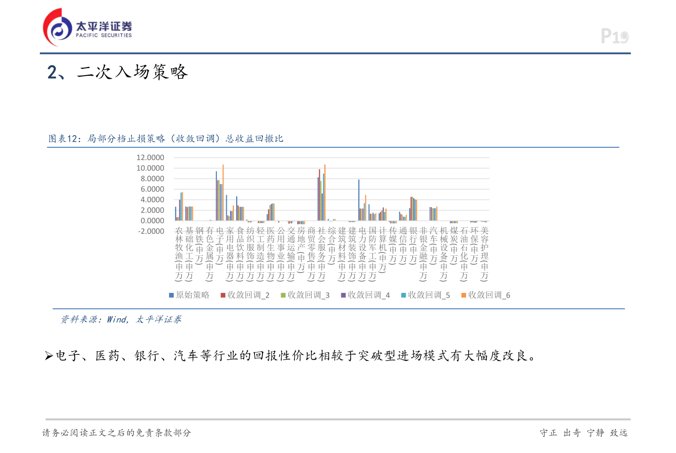This screenshot has height=453, width=676.
Task: Click the 美容护理 axis category label
Action: [484, 253]
